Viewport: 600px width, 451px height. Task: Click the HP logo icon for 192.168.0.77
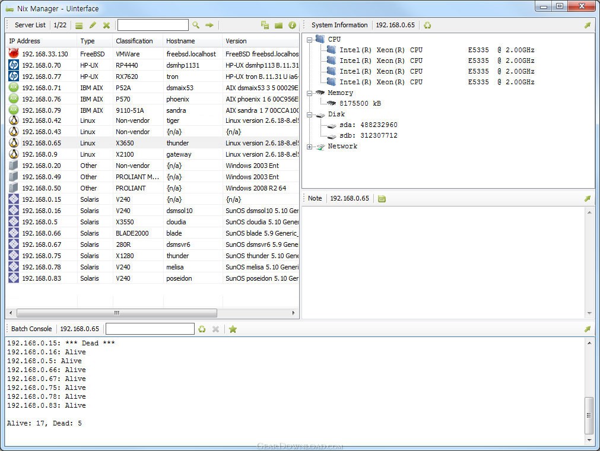coord(14,76)
